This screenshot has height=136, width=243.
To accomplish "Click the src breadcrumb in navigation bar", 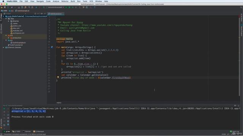I will coord(11,11).
